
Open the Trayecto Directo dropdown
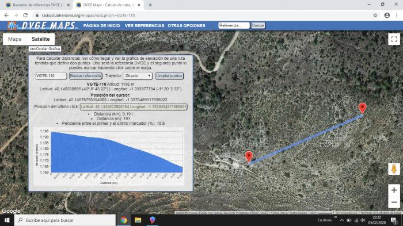tap(138, 76)
